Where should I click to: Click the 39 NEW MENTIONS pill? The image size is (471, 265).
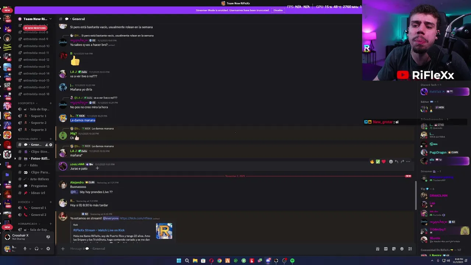tap(35, 28)
